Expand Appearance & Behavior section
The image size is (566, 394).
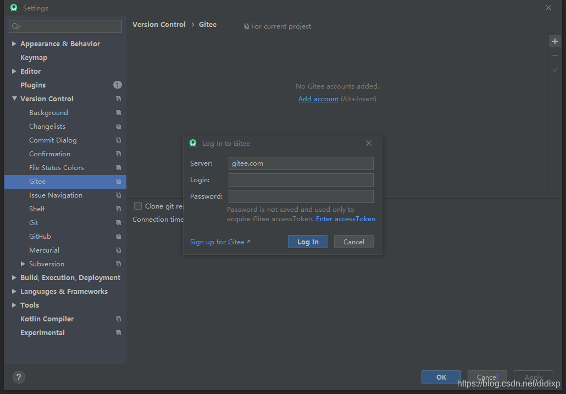coord(14,43)
